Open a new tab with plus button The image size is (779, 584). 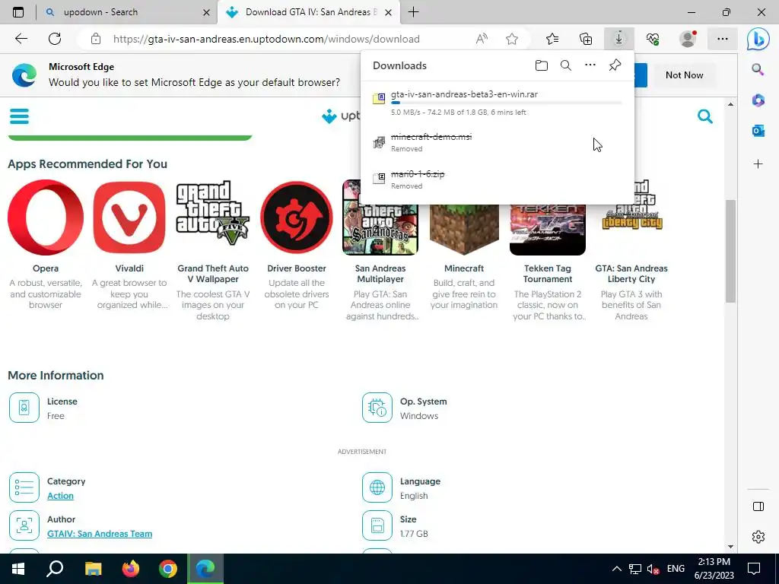413,12
